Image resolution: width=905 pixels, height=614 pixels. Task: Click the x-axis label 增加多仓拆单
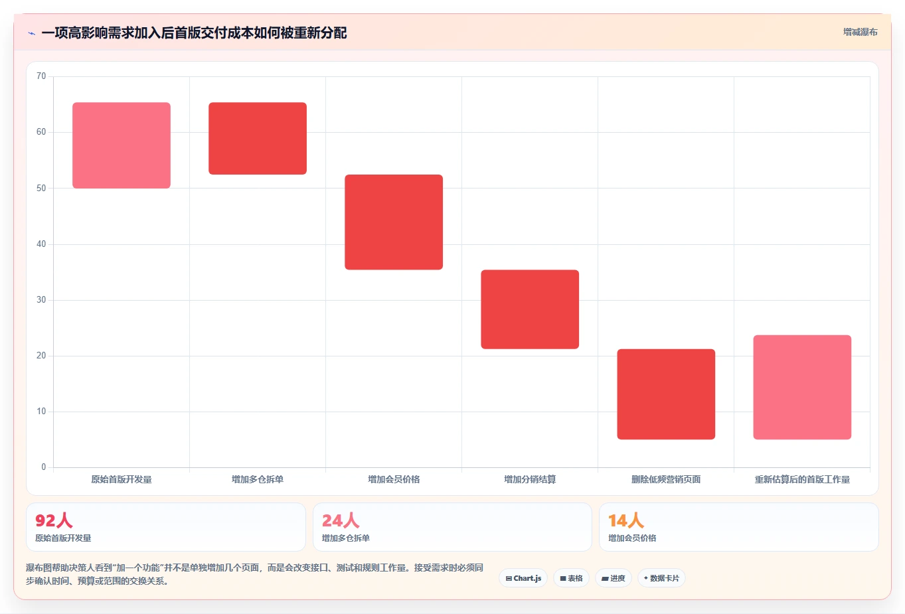click(258, 479)
